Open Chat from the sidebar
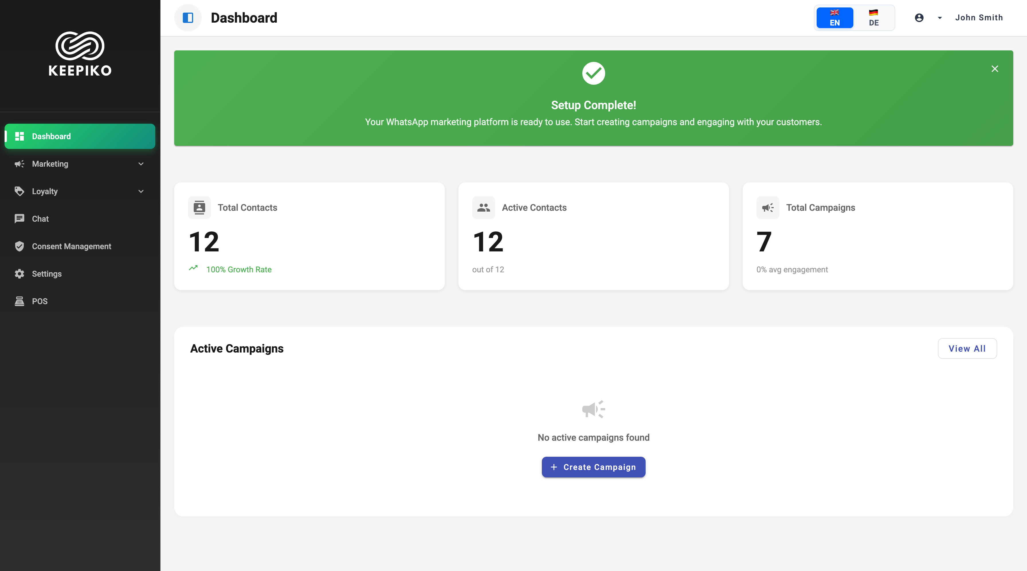The width and height of the screenshot is (1027, 571). [40, 219]
